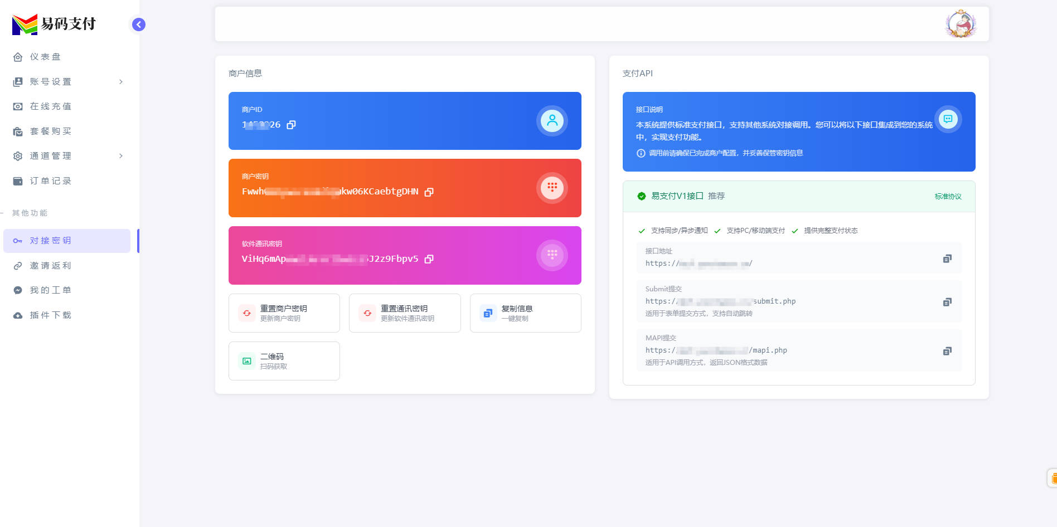
Task: Copy the Submit提交 submit.php URL
Action: coord(947,301)
